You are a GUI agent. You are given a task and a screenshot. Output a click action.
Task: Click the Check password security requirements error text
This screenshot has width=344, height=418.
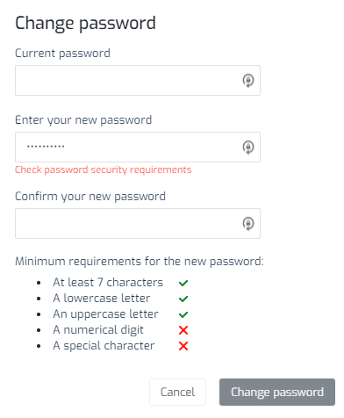pyautogui.click(x=104, y=170)
